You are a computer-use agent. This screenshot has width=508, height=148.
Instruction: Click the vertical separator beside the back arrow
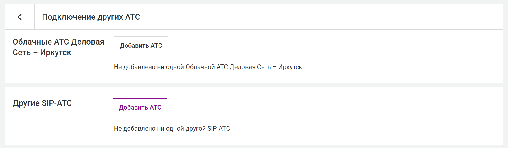click(x=35, y=17)
